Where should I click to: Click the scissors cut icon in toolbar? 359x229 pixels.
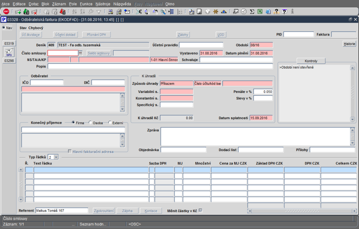pyautogui.click(x=139, y=11)
